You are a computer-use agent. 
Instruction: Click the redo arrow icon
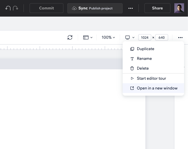point(16,8)
